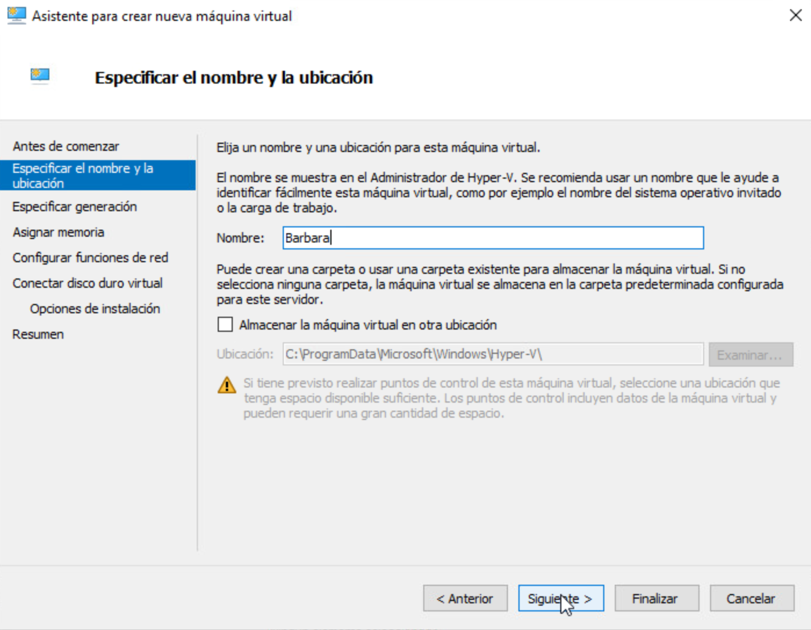Click the Nombre text field

point(492,238)
